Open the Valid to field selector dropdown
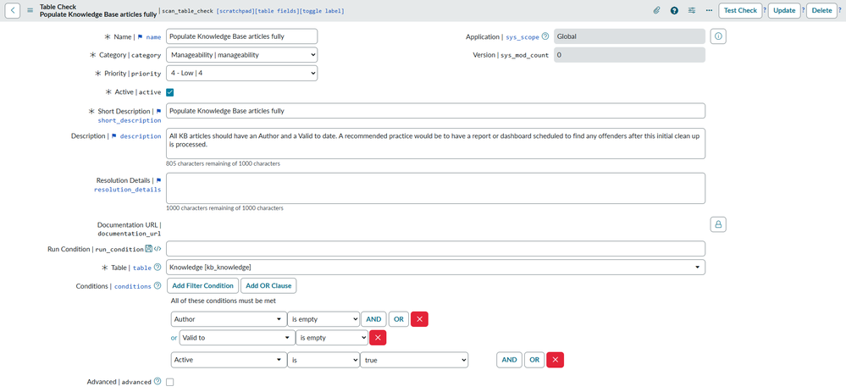Screen dimensions: 846x392 click(x=237, y=338)
